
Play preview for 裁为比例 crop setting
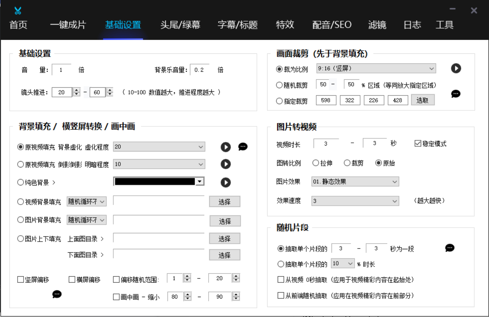click(456, 68)
